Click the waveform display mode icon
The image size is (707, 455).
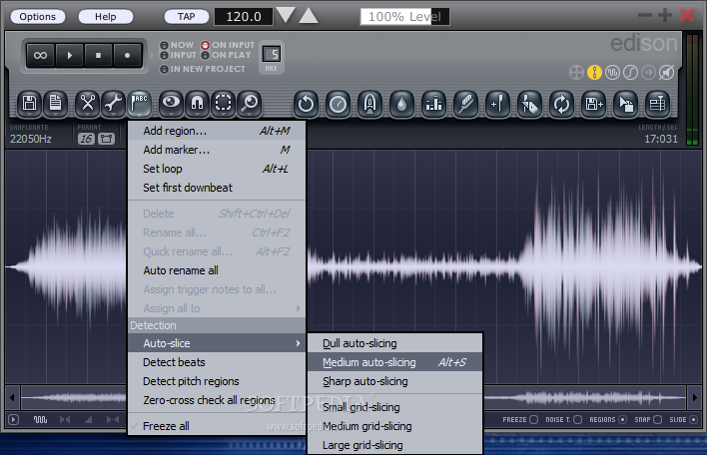tap(612, 73)
